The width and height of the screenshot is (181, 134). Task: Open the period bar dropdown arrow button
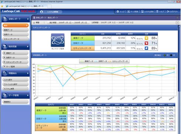[x=177, y=22]
